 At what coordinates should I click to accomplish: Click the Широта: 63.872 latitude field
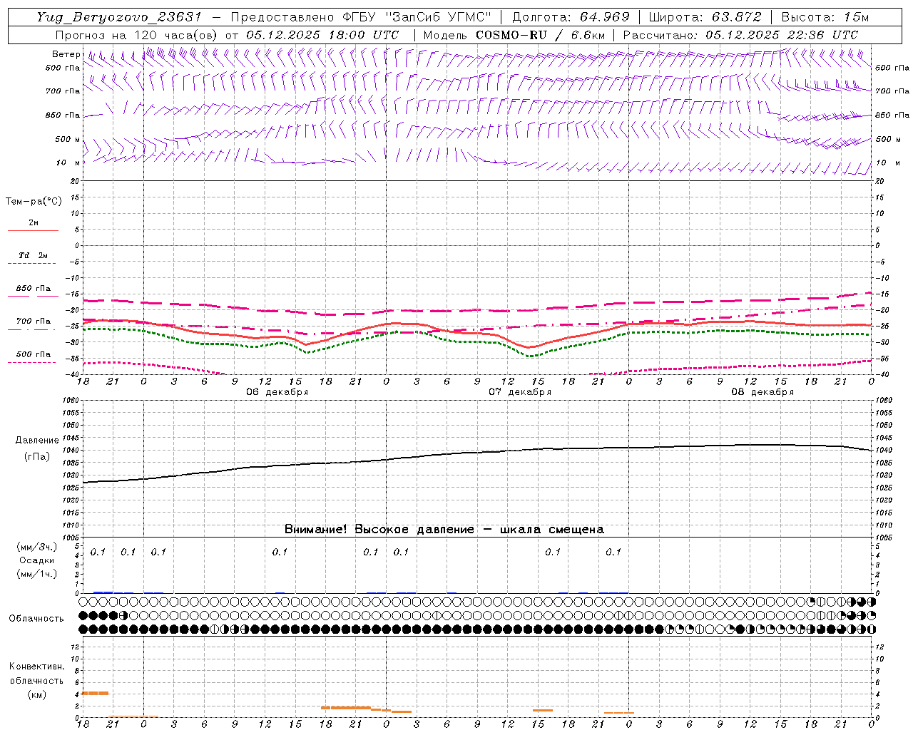point(705,17)
